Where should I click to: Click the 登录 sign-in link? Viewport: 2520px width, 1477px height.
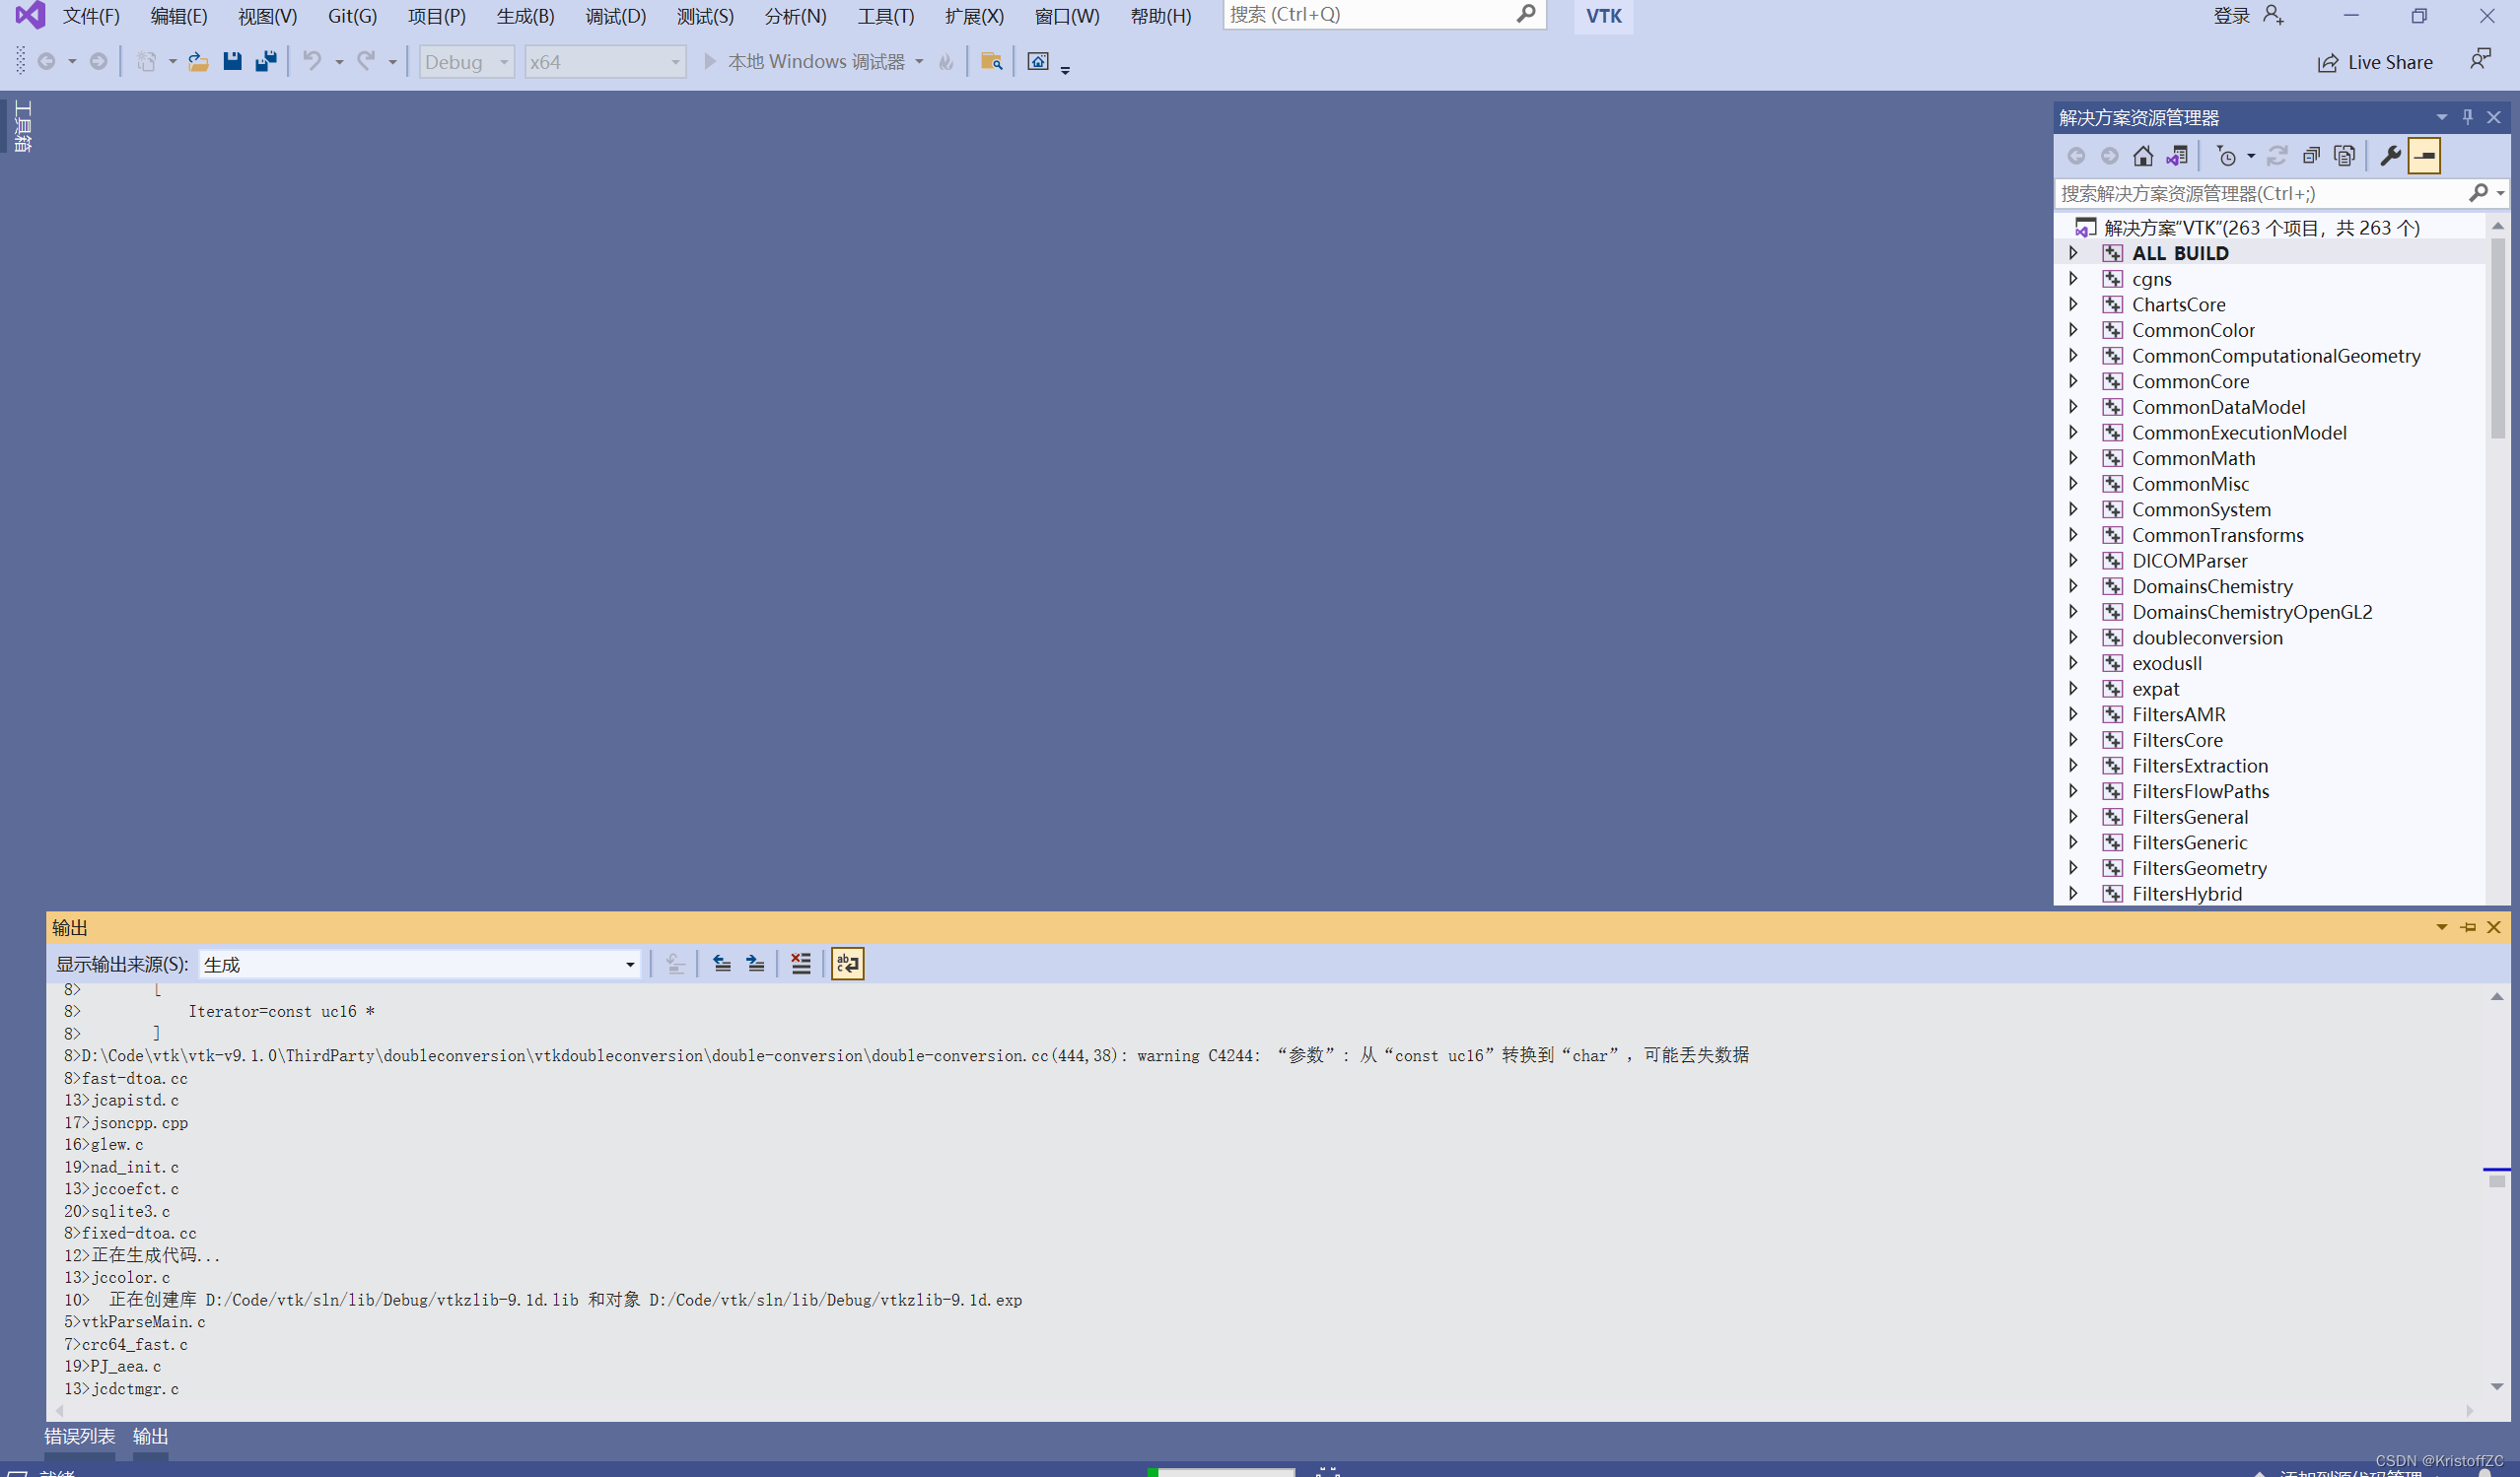tap(2231, 16)
